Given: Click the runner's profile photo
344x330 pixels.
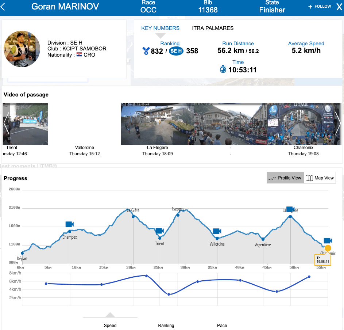Looking at the screenshot, I should point(22,49).
